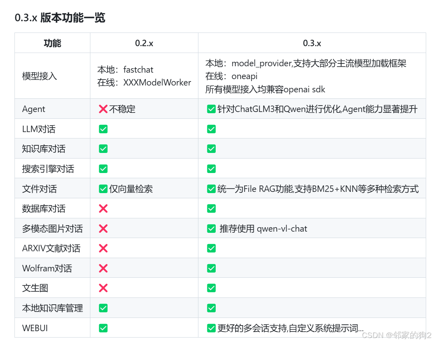The height and width of the screenshot is (342, 433).
Task: Click the red cross in 文生图 row
Action: tap(103, 288)
